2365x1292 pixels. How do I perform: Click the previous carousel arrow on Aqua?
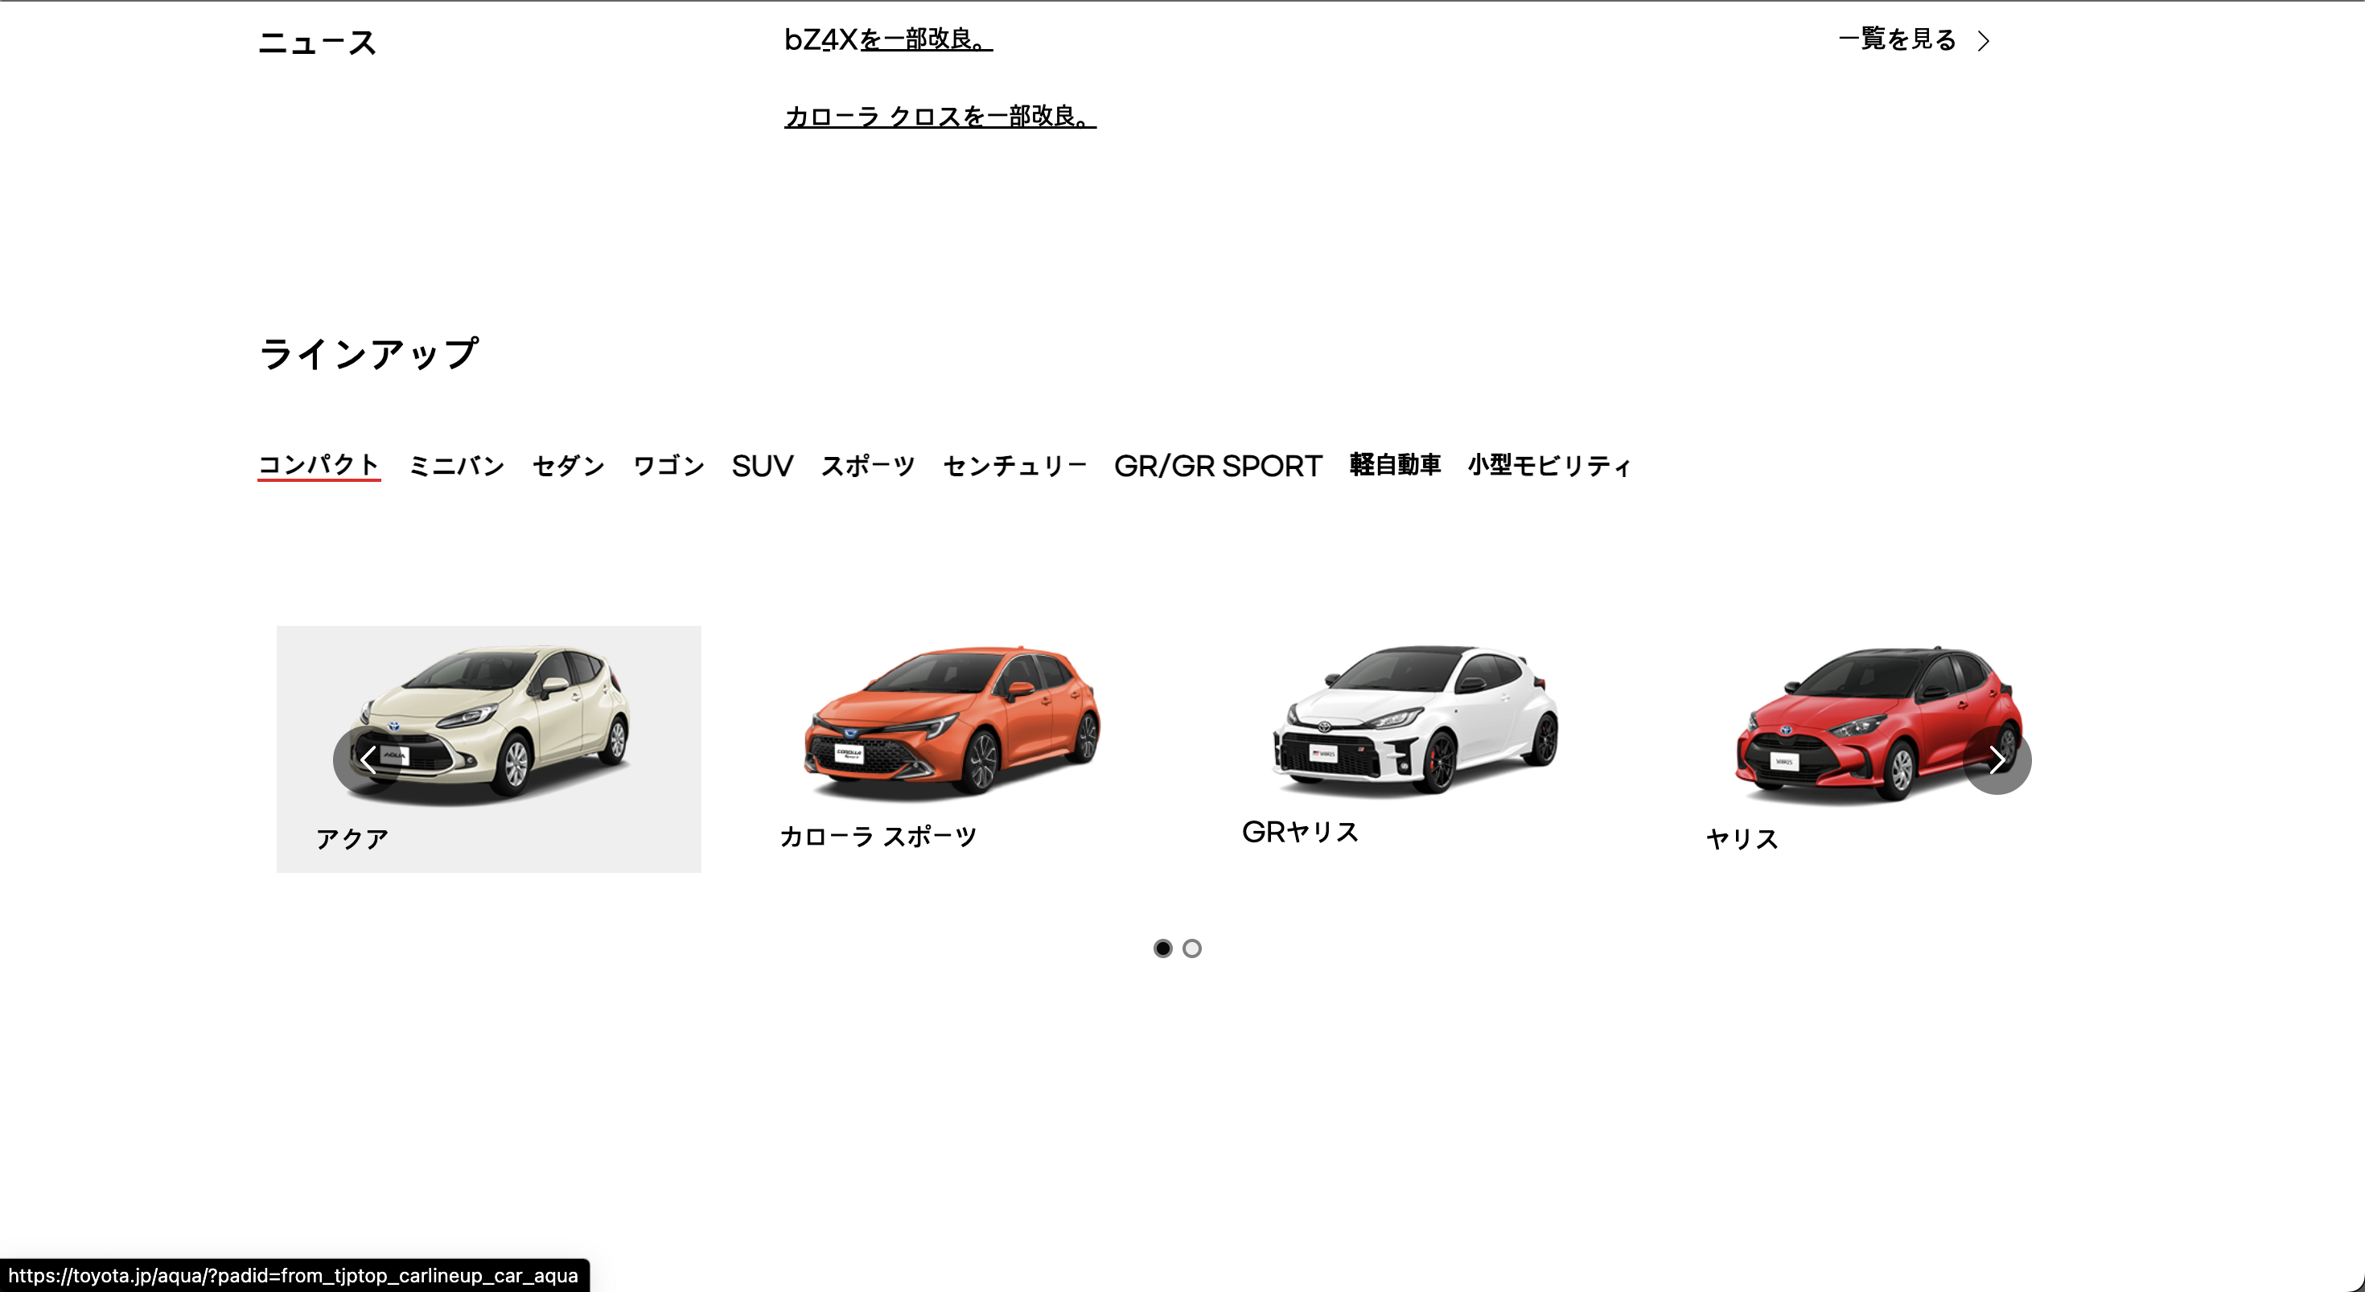366,759
